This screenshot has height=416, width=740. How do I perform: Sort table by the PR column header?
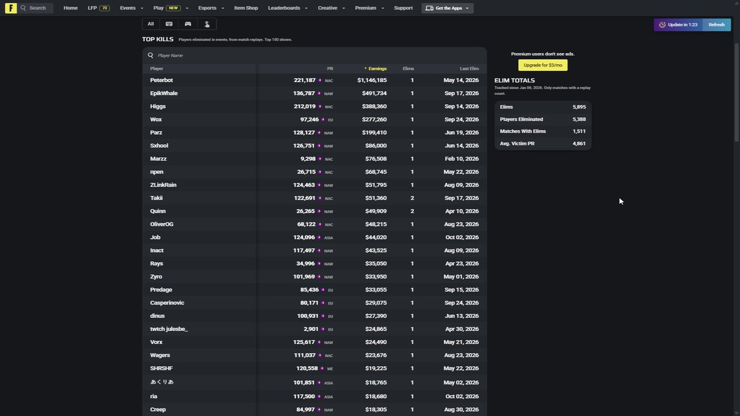[x=330, y=68]
